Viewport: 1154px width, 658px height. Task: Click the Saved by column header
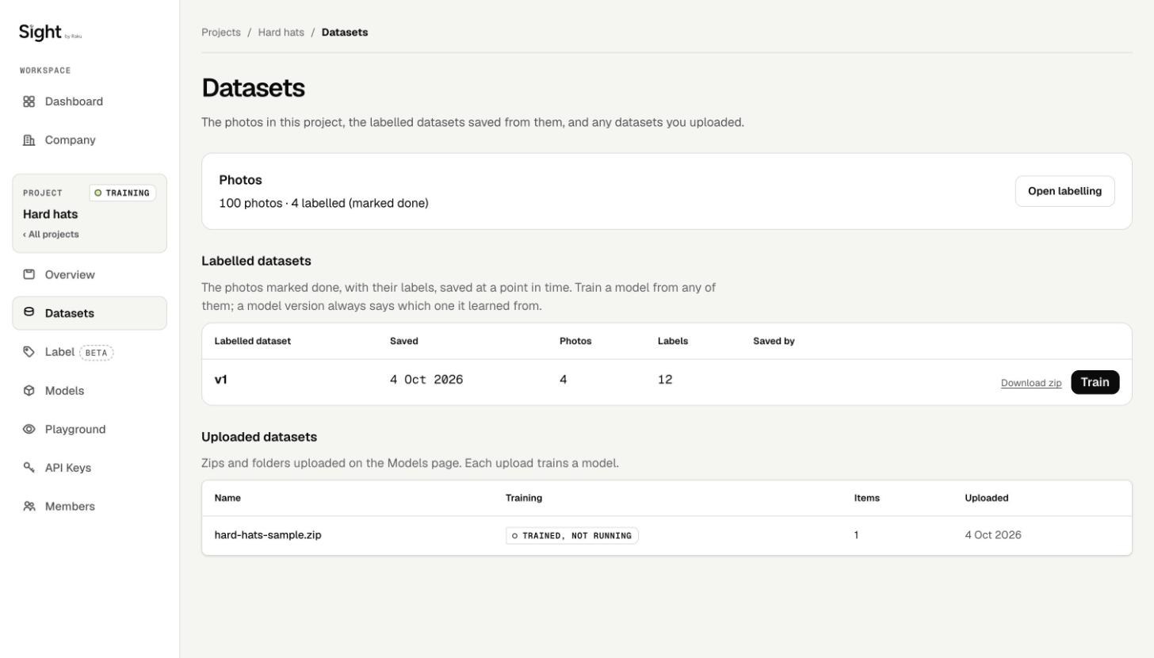coord(774,341)
